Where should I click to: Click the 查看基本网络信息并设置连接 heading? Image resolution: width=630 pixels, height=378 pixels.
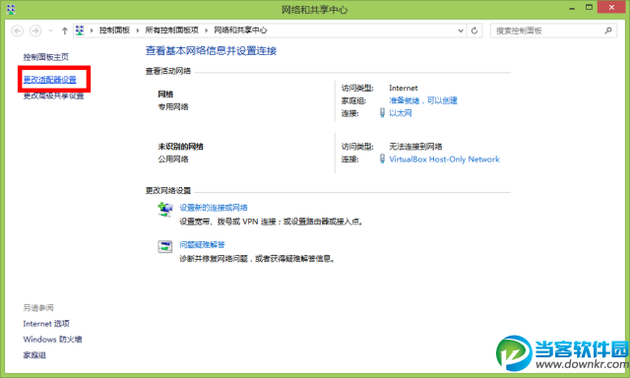coord(211,50)
